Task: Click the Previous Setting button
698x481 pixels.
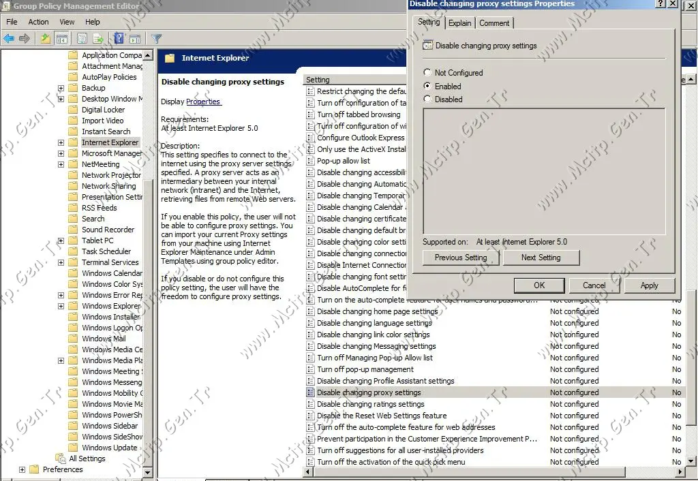Action: 461,257
